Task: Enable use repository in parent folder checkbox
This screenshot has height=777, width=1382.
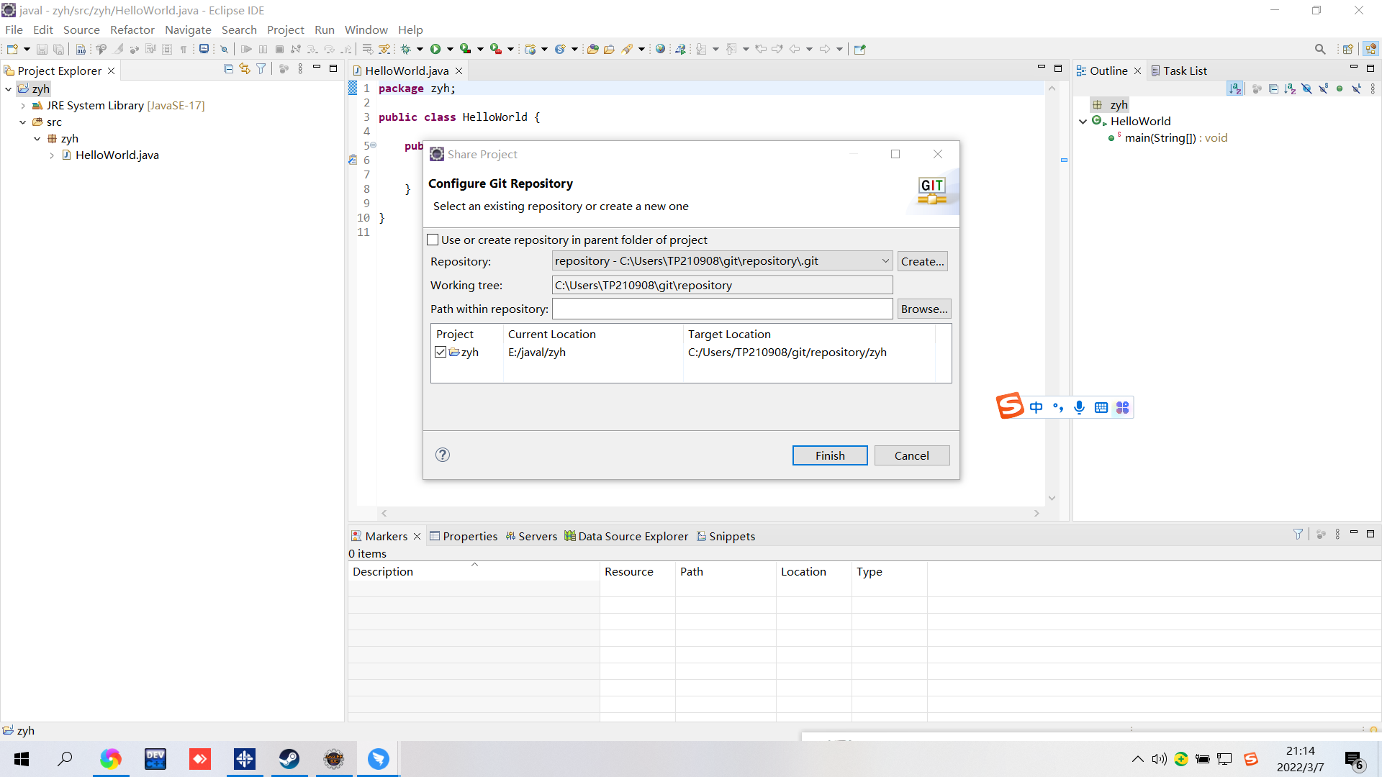Action: pos(433,240)
